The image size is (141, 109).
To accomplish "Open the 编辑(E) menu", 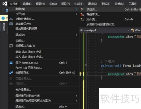I will pyautogui.click(x=27, y=4).
